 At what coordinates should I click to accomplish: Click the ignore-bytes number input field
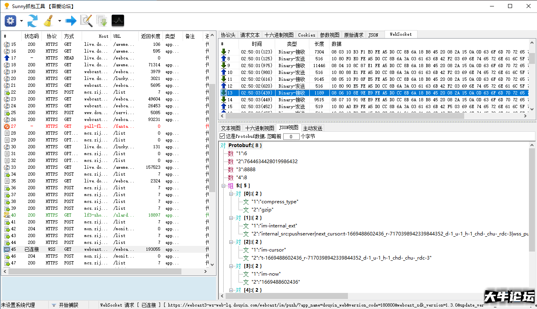291,137
